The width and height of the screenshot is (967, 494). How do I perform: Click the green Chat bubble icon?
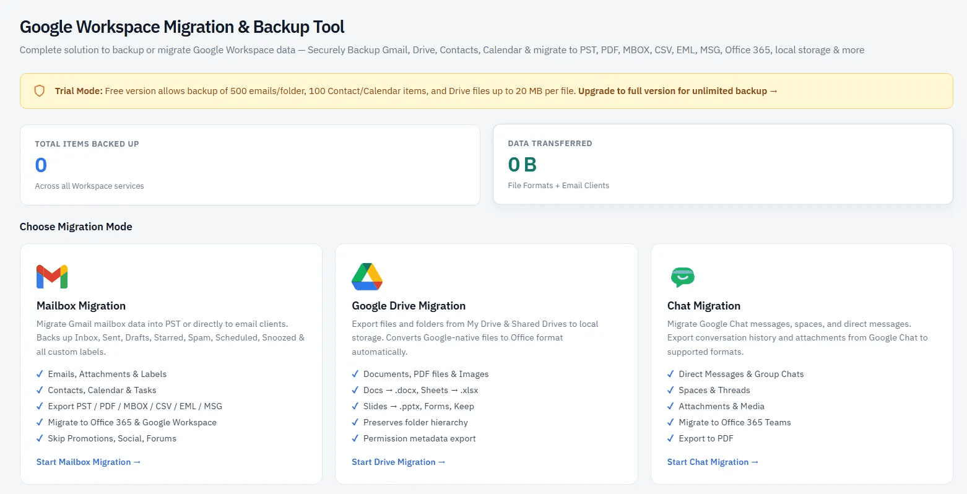682,277
